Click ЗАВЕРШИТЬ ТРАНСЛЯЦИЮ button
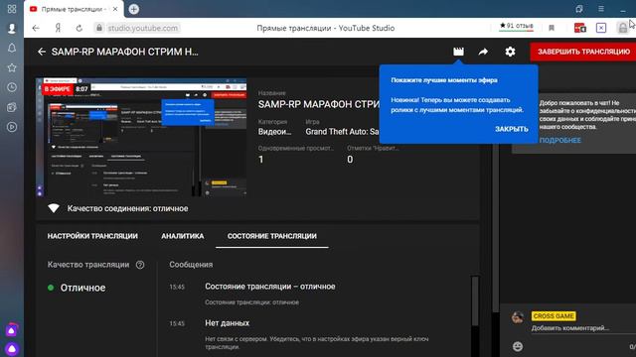636x357 pixels. click(583, 52)
